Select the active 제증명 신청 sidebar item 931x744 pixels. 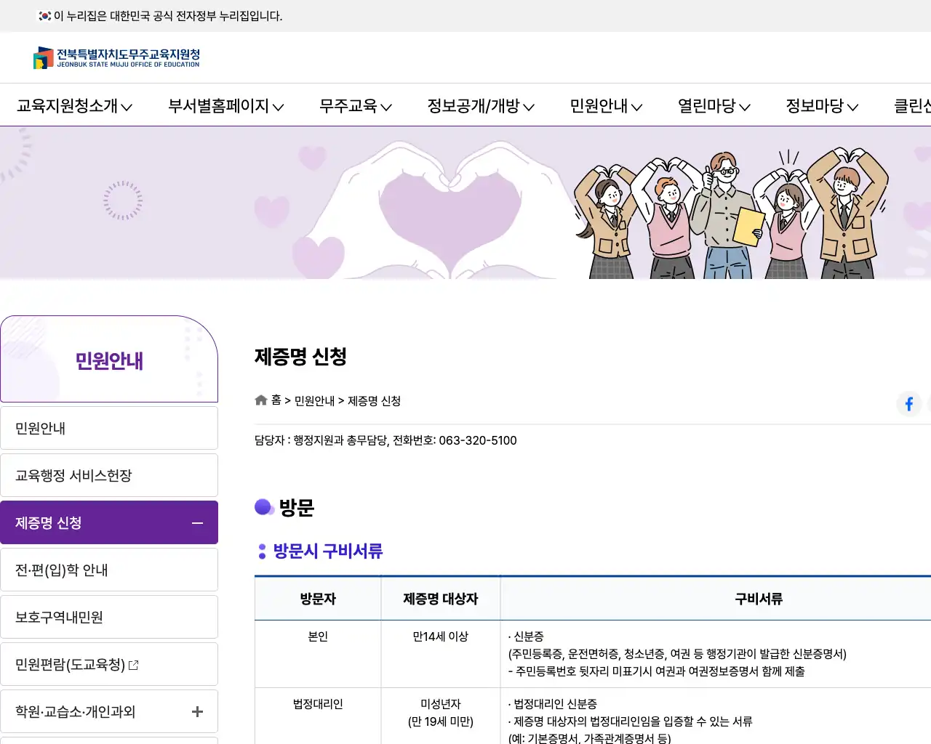click(x=109, y=522)
